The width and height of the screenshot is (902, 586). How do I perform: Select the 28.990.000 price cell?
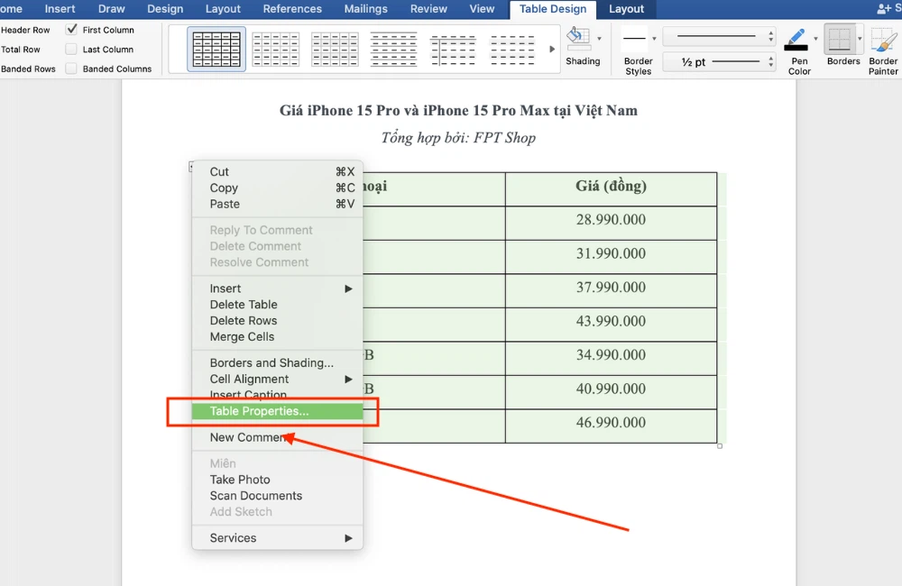click(611, 219)
